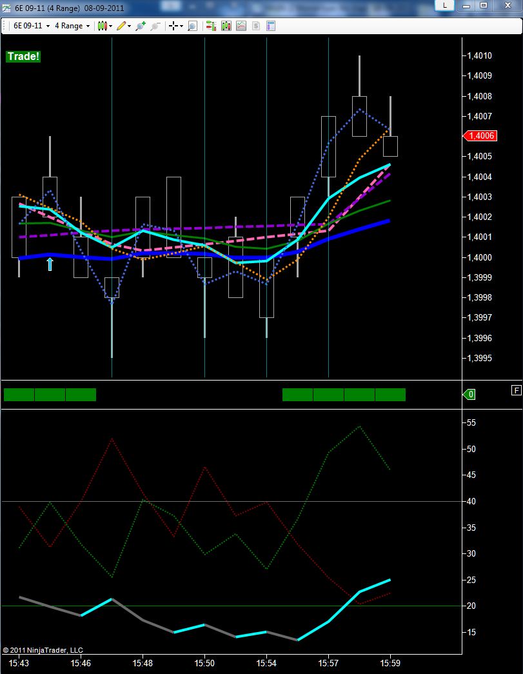Close the chart window
523x674 pixels.
click(x=507, y=6)
